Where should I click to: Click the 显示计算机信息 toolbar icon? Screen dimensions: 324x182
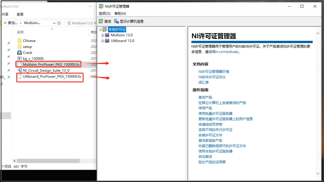coord(116,21)
